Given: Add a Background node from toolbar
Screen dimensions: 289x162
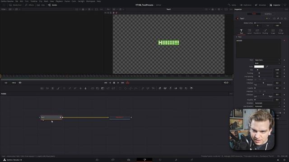Looking at the screenshot, I should tap(42, 88).
